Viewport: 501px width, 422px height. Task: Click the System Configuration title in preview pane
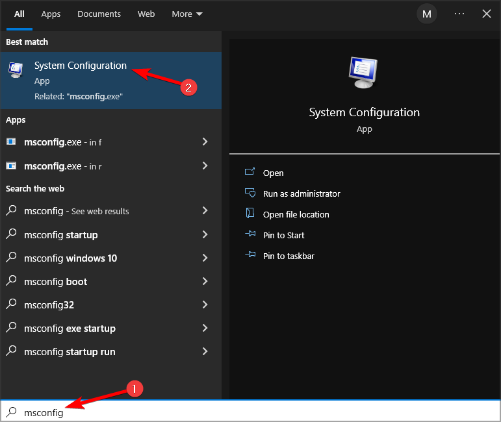click(x=365, y=112)
